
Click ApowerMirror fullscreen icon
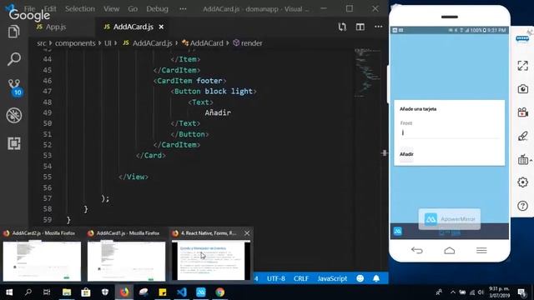click(523, 65)
